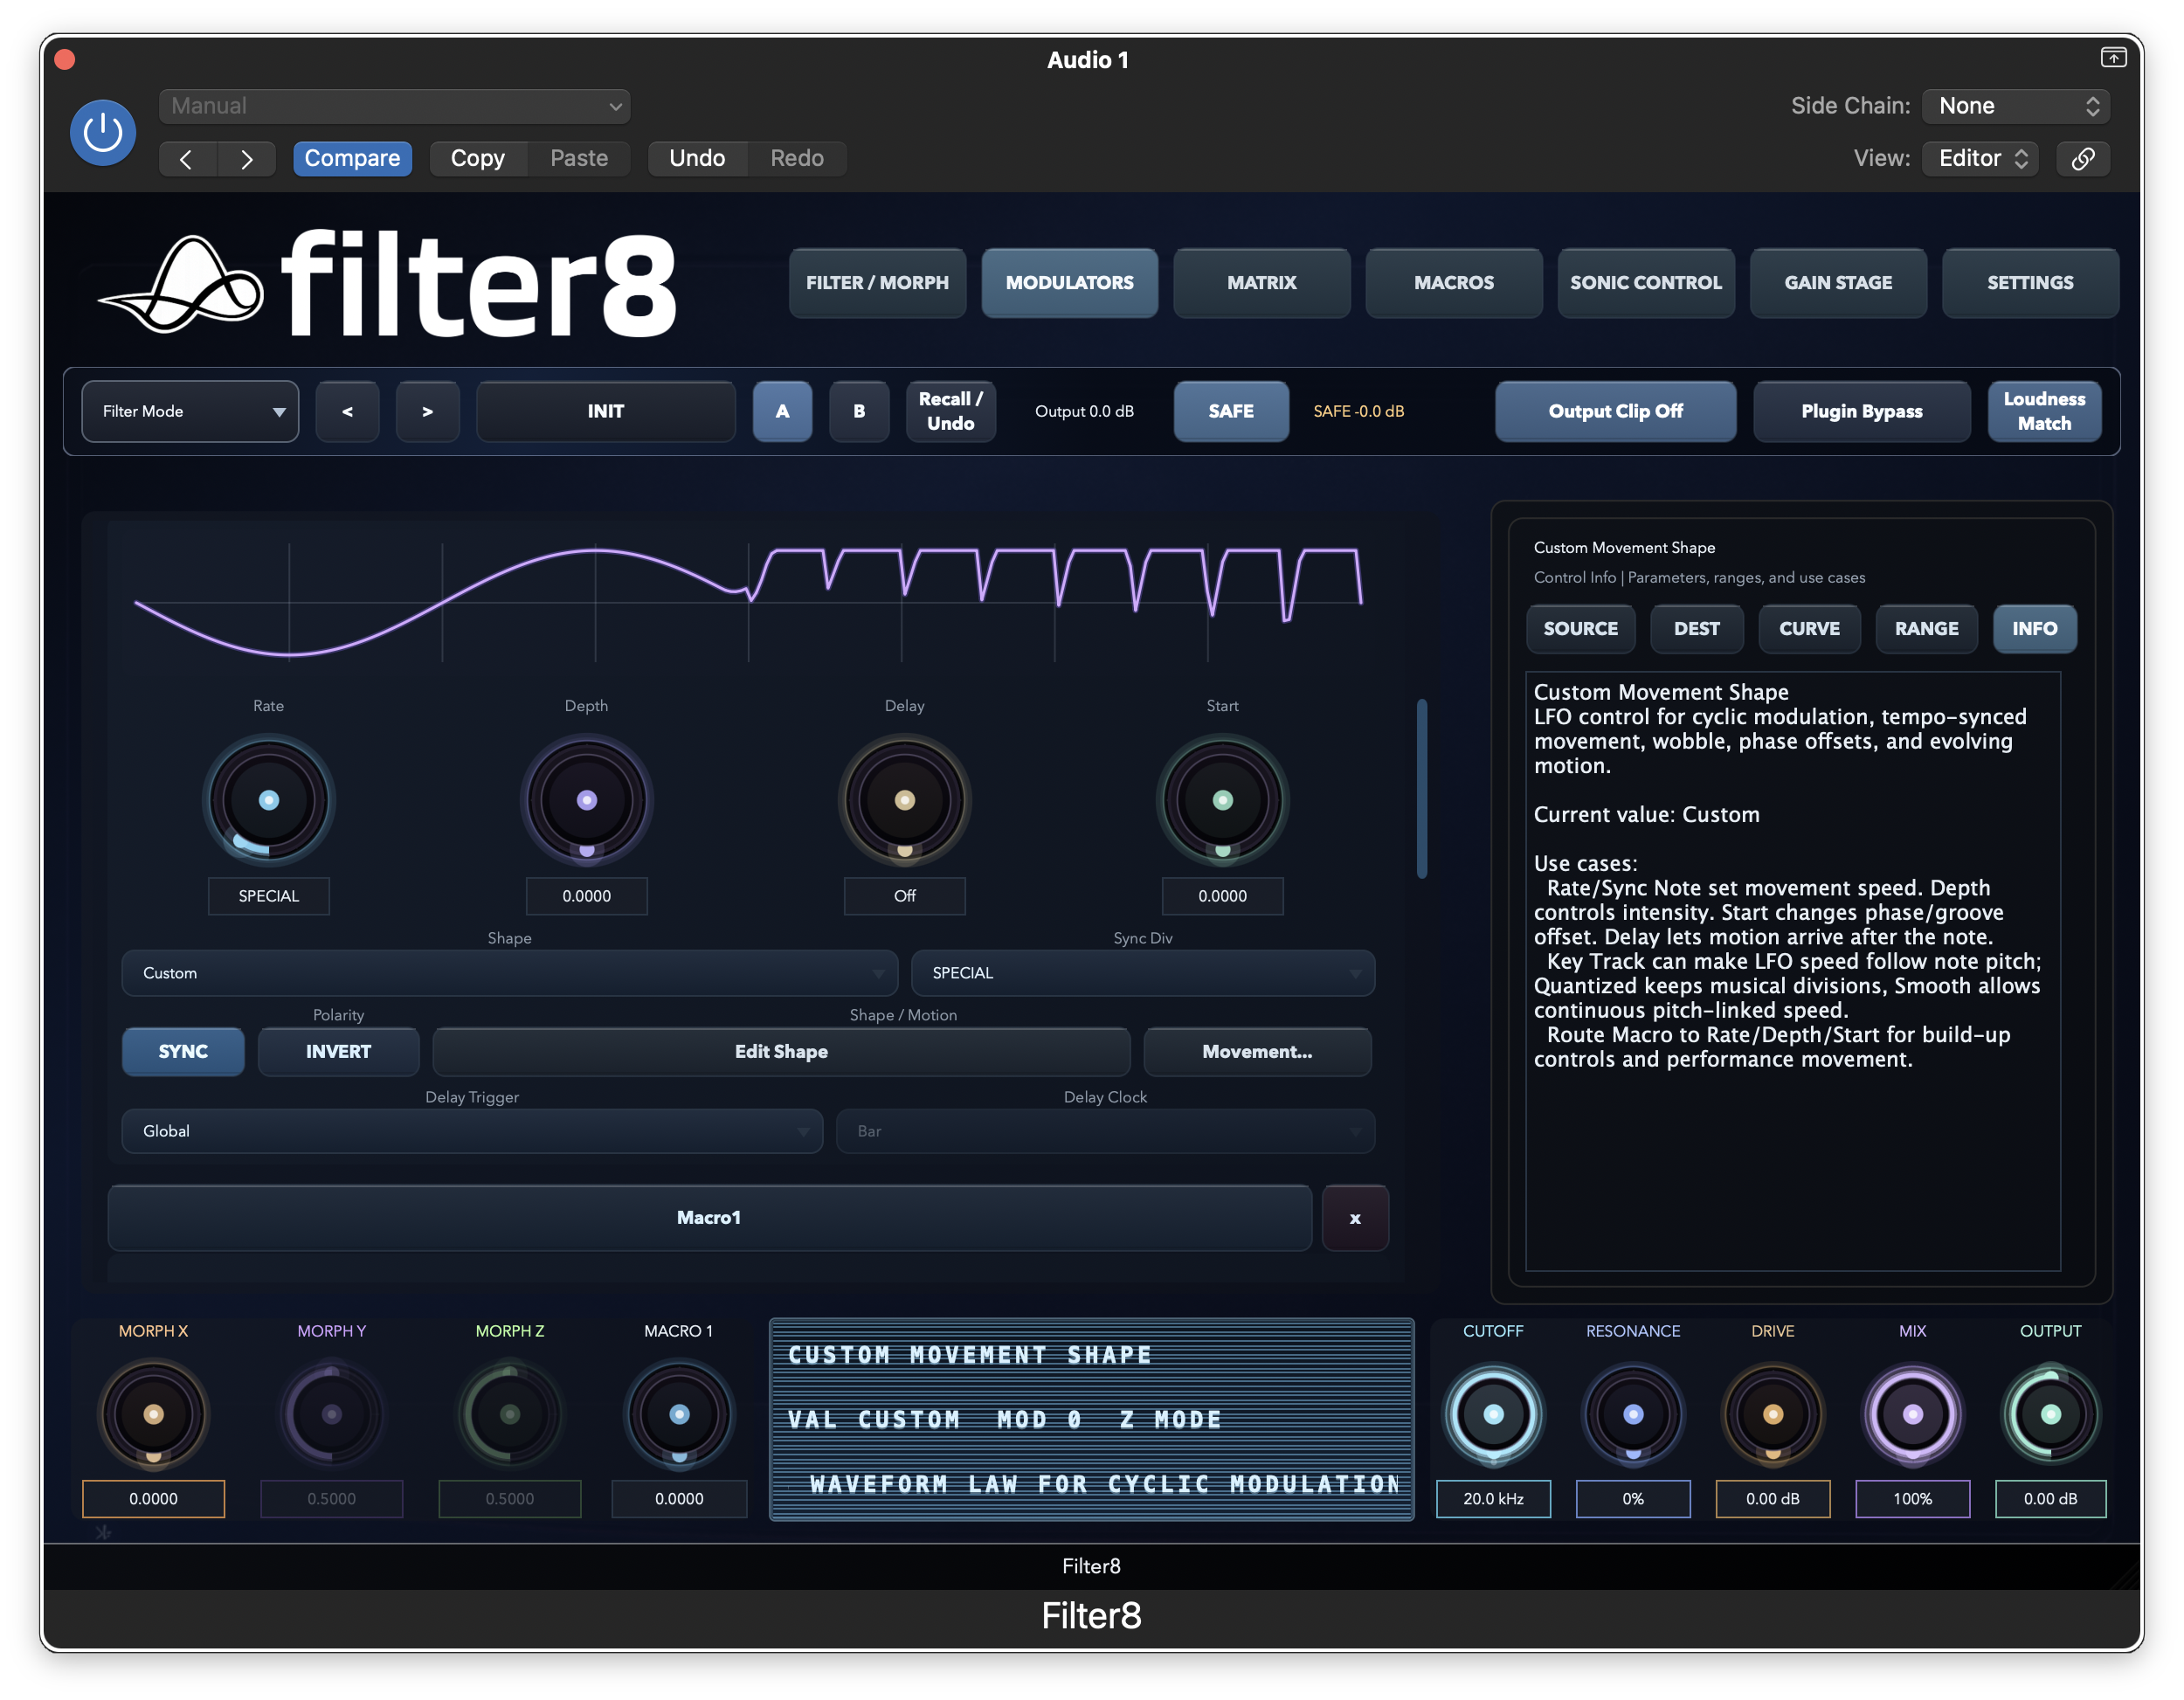Click the Copy button
The image size is (2184, 1700).
tap(477, 158)
